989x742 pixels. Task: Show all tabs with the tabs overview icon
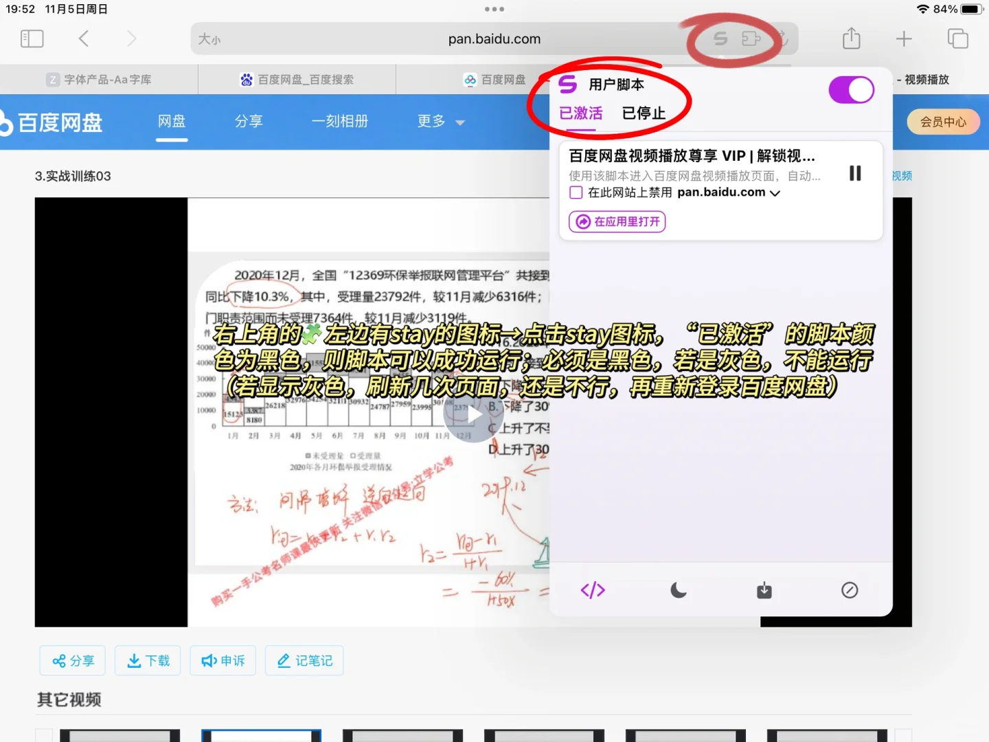click(x=957, y=38)
